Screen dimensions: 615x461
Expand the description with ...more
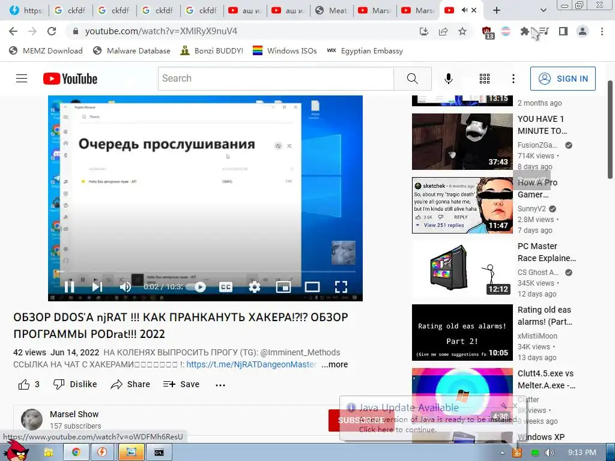click(x=335, y=364)
